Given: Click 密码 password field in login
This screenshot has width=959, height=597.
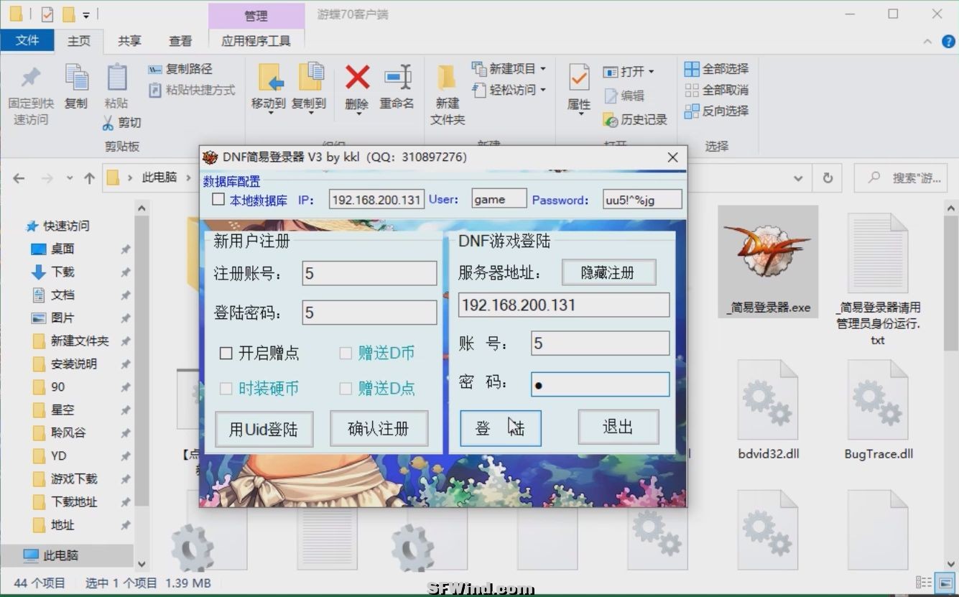Looking at the screenshot, I should tap(600, 384).
